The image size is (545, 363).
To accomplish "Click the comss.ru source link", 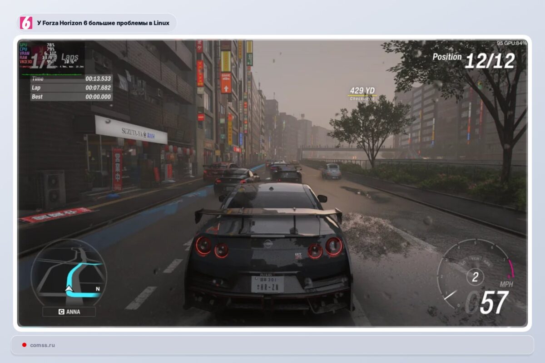I will tap(42, 345).
